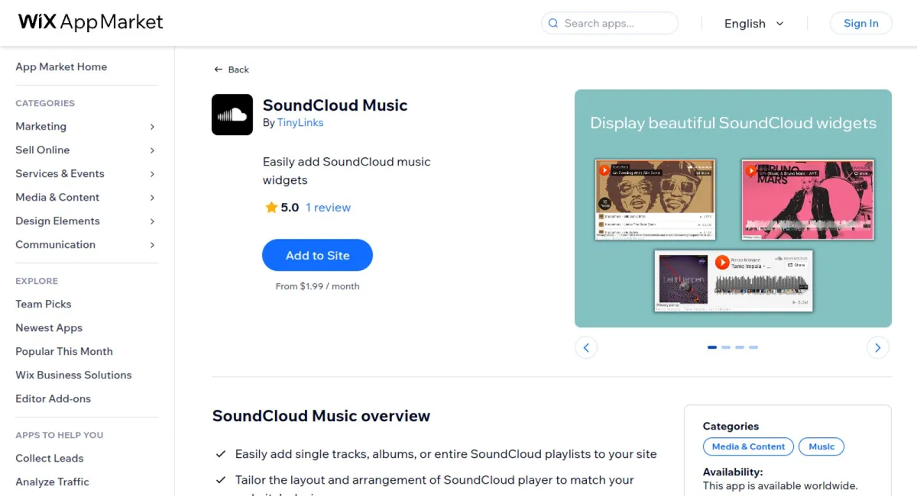This screenshot has height=496, width=917.
Task: Click the 'SoundCloud Music overview' heading
Action: [321, 416]
